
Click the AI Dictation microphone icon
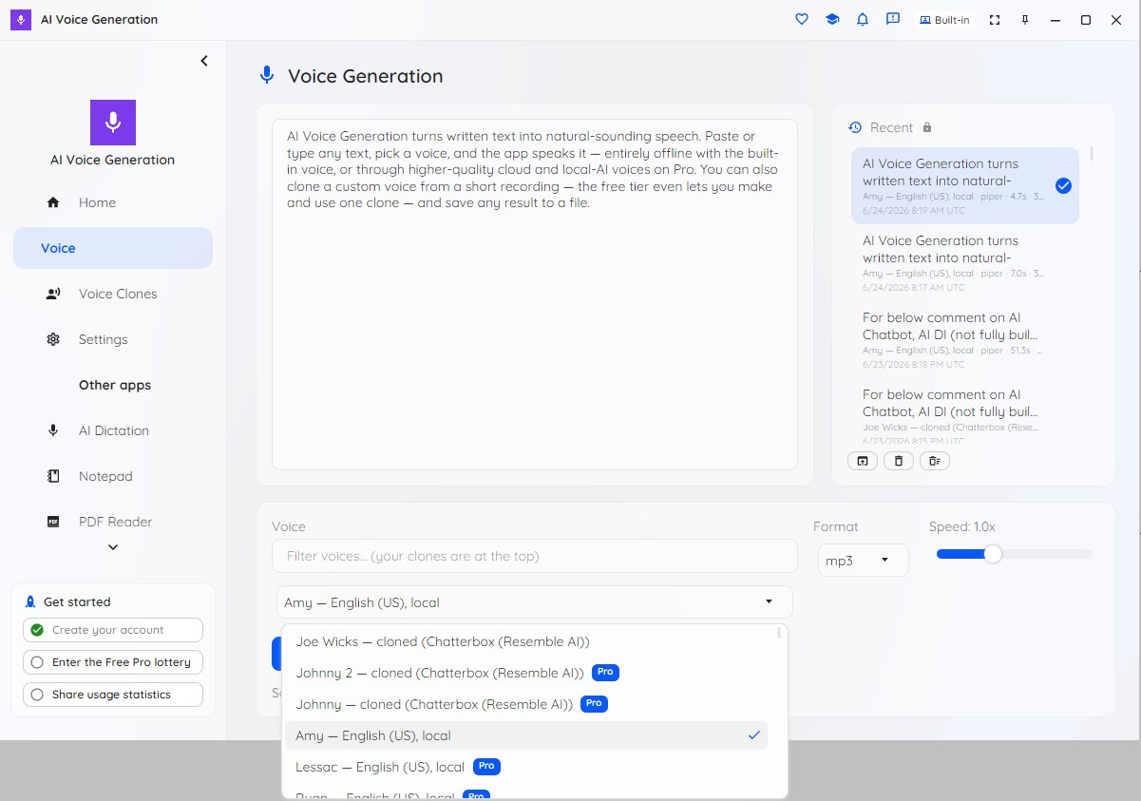(53, 430)
